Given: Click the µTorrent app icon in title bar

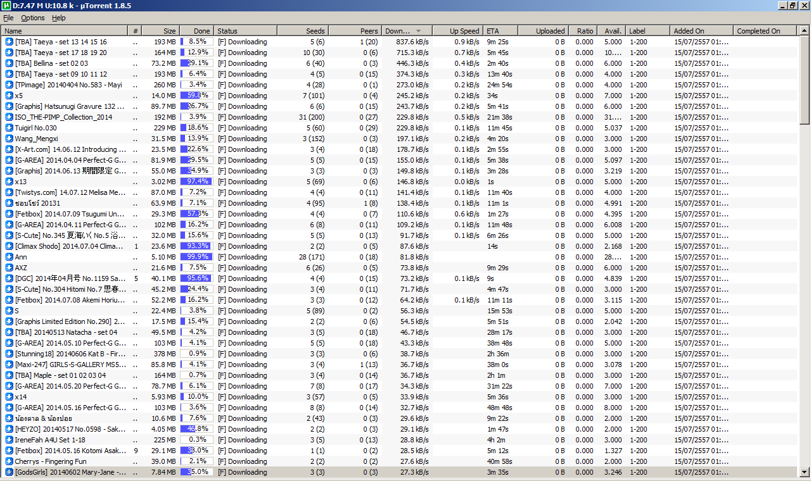Looking at the screenshot, I should pos(6,6).
